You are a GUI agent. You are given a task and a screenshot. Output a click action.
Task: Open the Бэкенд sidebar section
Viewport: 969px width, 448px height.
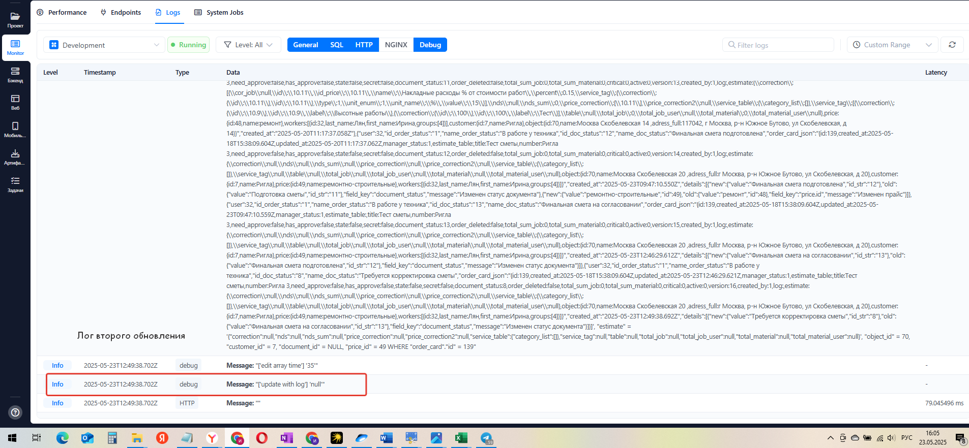click(x=15, y=75)
